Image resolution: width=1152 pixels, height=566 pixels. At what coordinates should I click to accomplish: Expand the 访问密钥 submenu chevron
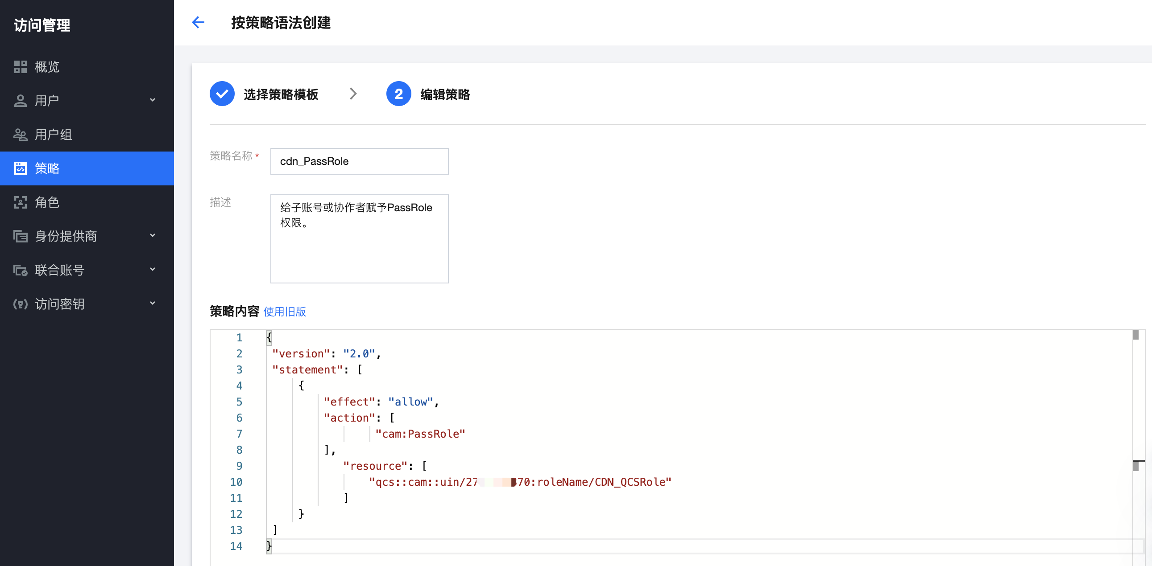tap(153, 304)
